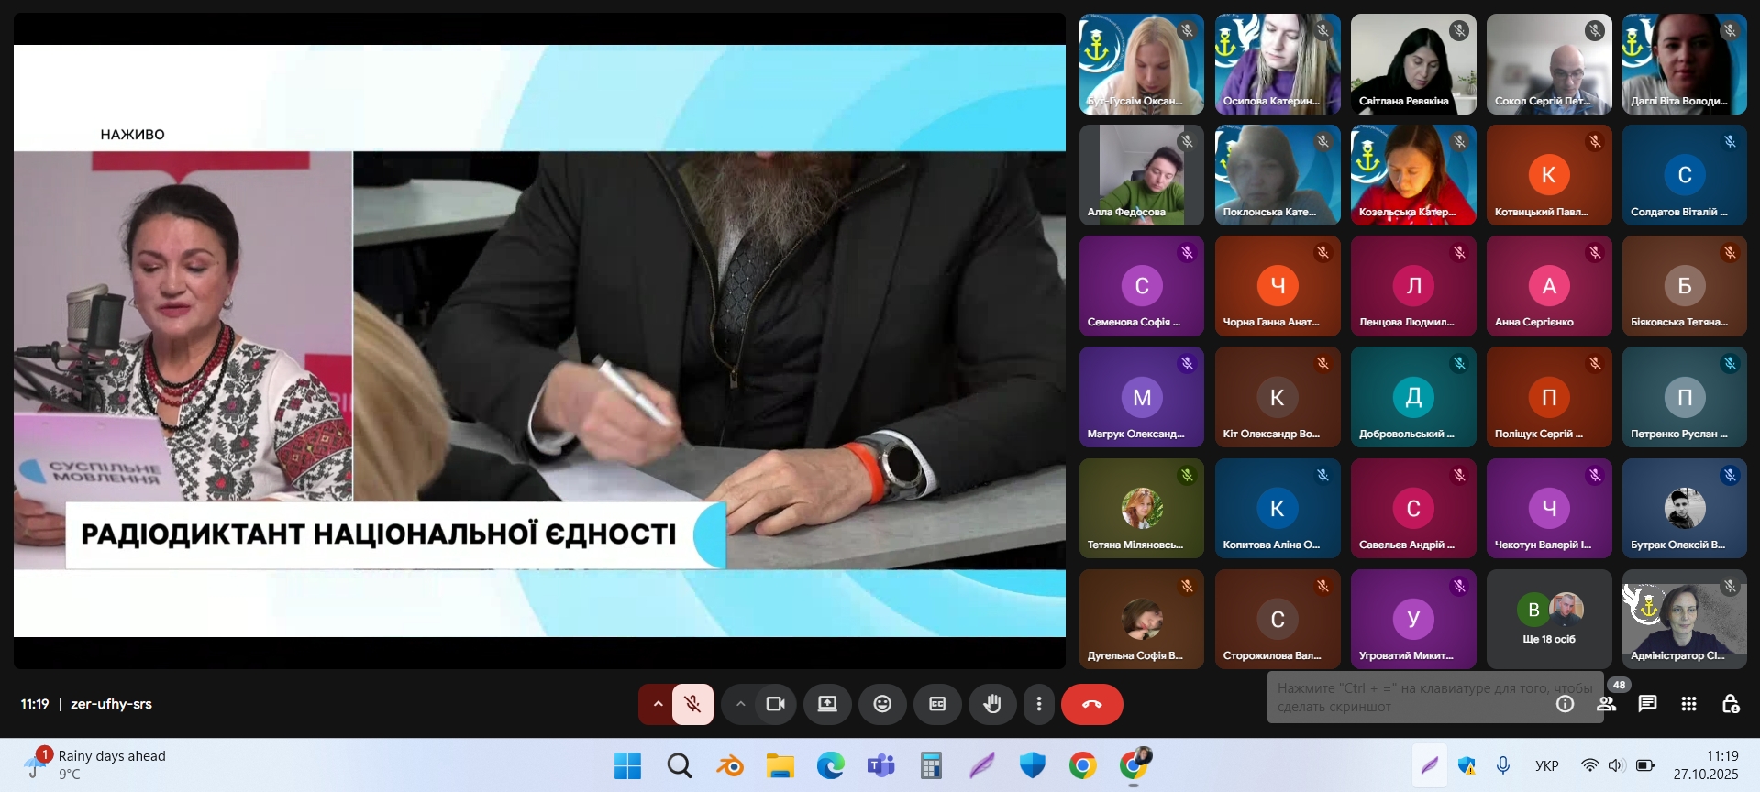Open the emoji reactions panel
Image resolution: width=1760 pixels, height=792 pixels.
(882, 704)
